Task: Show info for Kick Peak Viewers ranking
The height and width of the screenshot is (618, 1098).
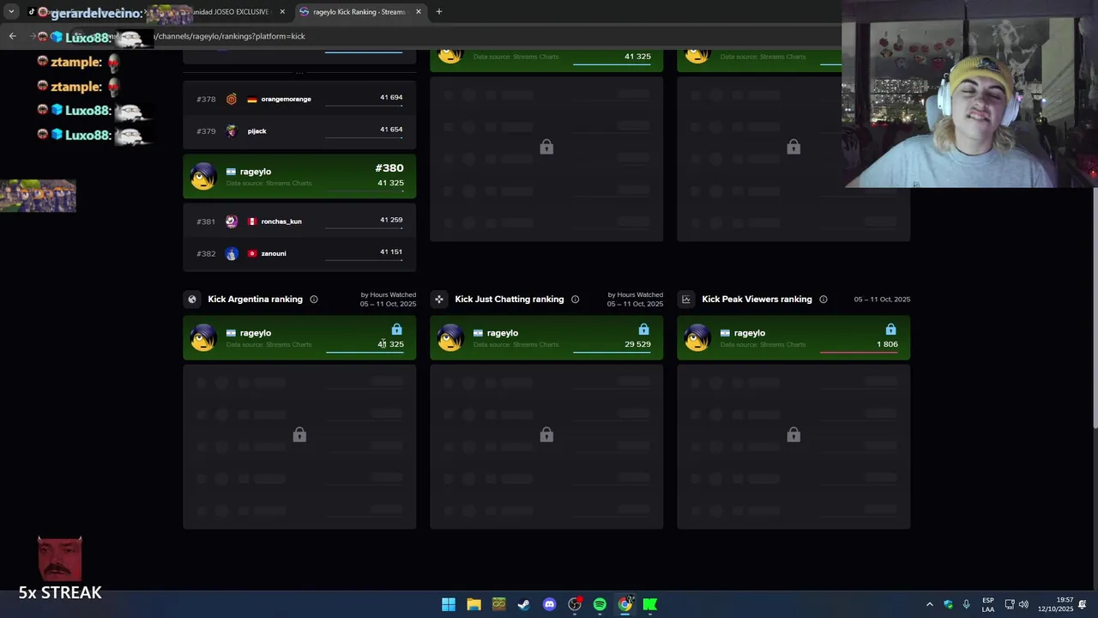Action: 823,299
